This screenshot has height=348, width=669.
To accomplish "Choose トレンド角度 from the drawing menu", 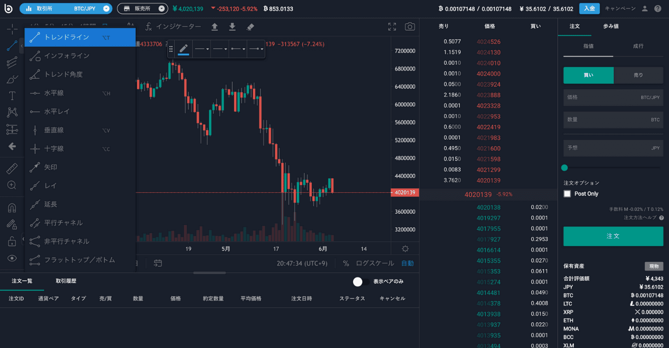I will coord(80,74).
